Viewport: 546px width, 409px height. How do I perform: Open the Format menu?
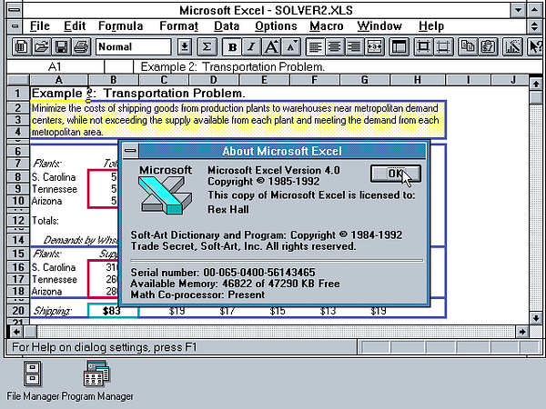[178, 26]
